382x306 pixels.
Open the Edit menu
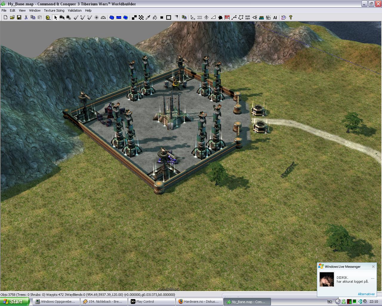point(13,10)
